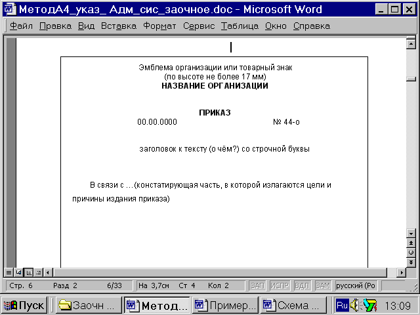Screen dimensions: 420x315
Task: Click the Next Page double-arrow button
Action: (x=411, y=262)
